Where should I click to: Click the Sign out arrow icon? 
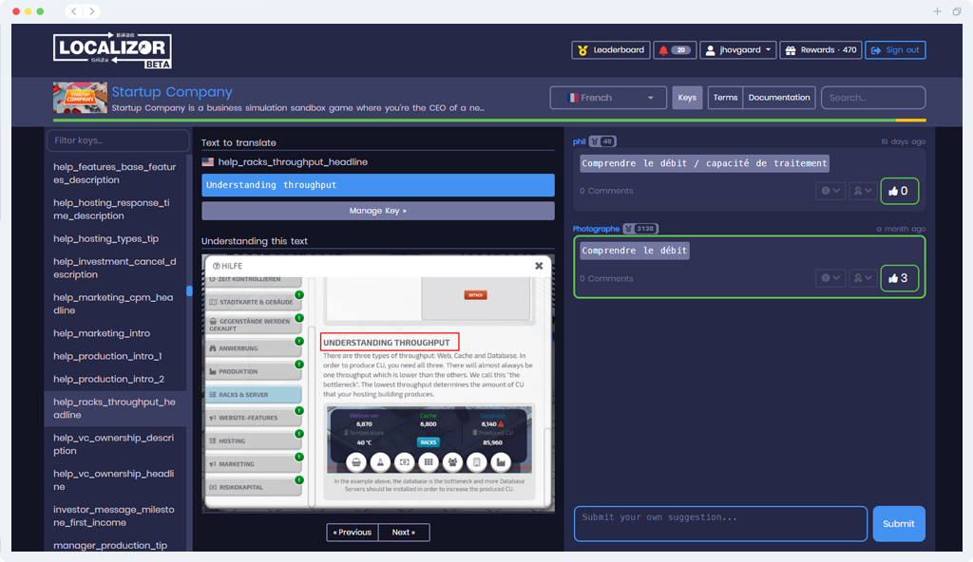click(875, 50)
